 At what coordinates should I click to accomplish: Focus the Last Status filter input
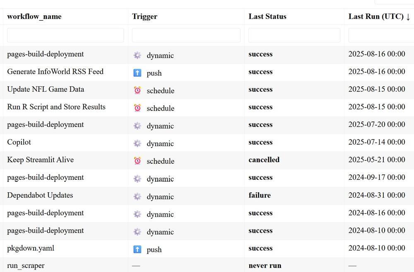(x=294, y=35)
